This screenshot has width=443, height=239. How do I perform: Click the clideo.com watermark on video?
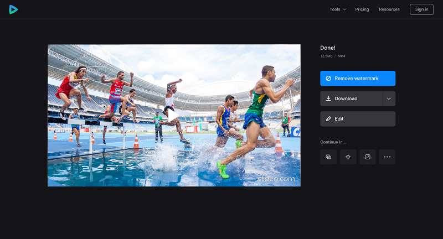(276, 179)
